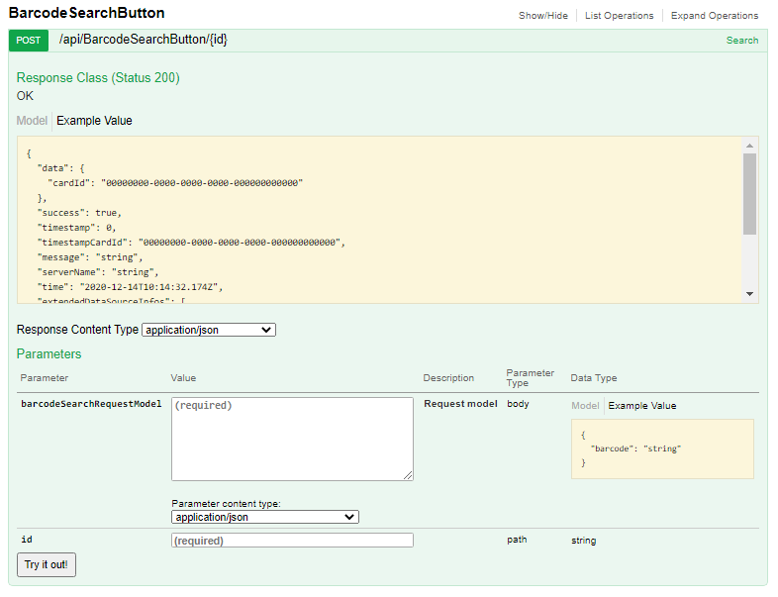This screenshot has height=597, width=778.
Task: Click the id required input field
Action: (x=292, y=541)
